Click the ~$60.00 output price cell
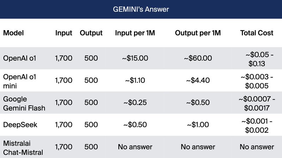This screenshot has width=282, height=158. (198, 58)
